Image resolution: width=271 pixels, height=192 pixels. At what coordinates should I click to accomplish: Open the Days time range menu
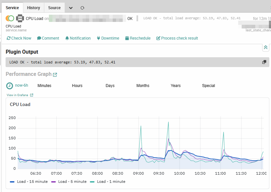110,86
